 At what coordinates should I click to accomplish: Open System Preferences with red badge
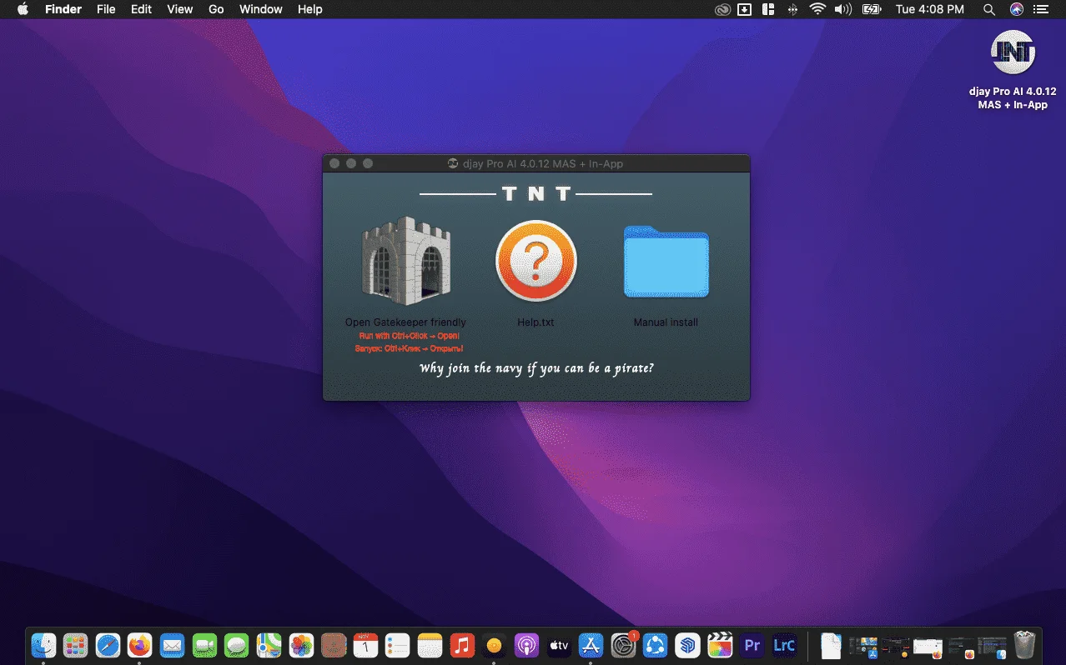click(623, 645)
